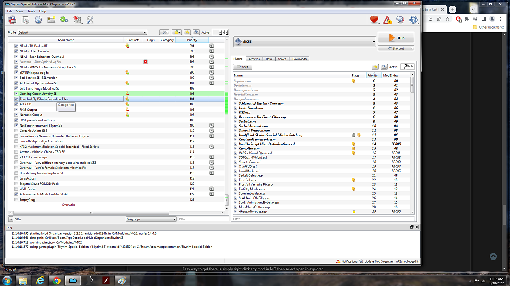This screenshot has width=510, height=286.
Task: Open Windows Explorer folder in taskbar
Action: coord(23,281)
